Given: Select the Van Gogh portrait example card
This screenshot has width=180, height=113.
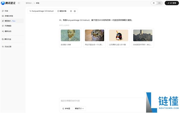Looking at the screenshot, I should [x=70, y=38].
